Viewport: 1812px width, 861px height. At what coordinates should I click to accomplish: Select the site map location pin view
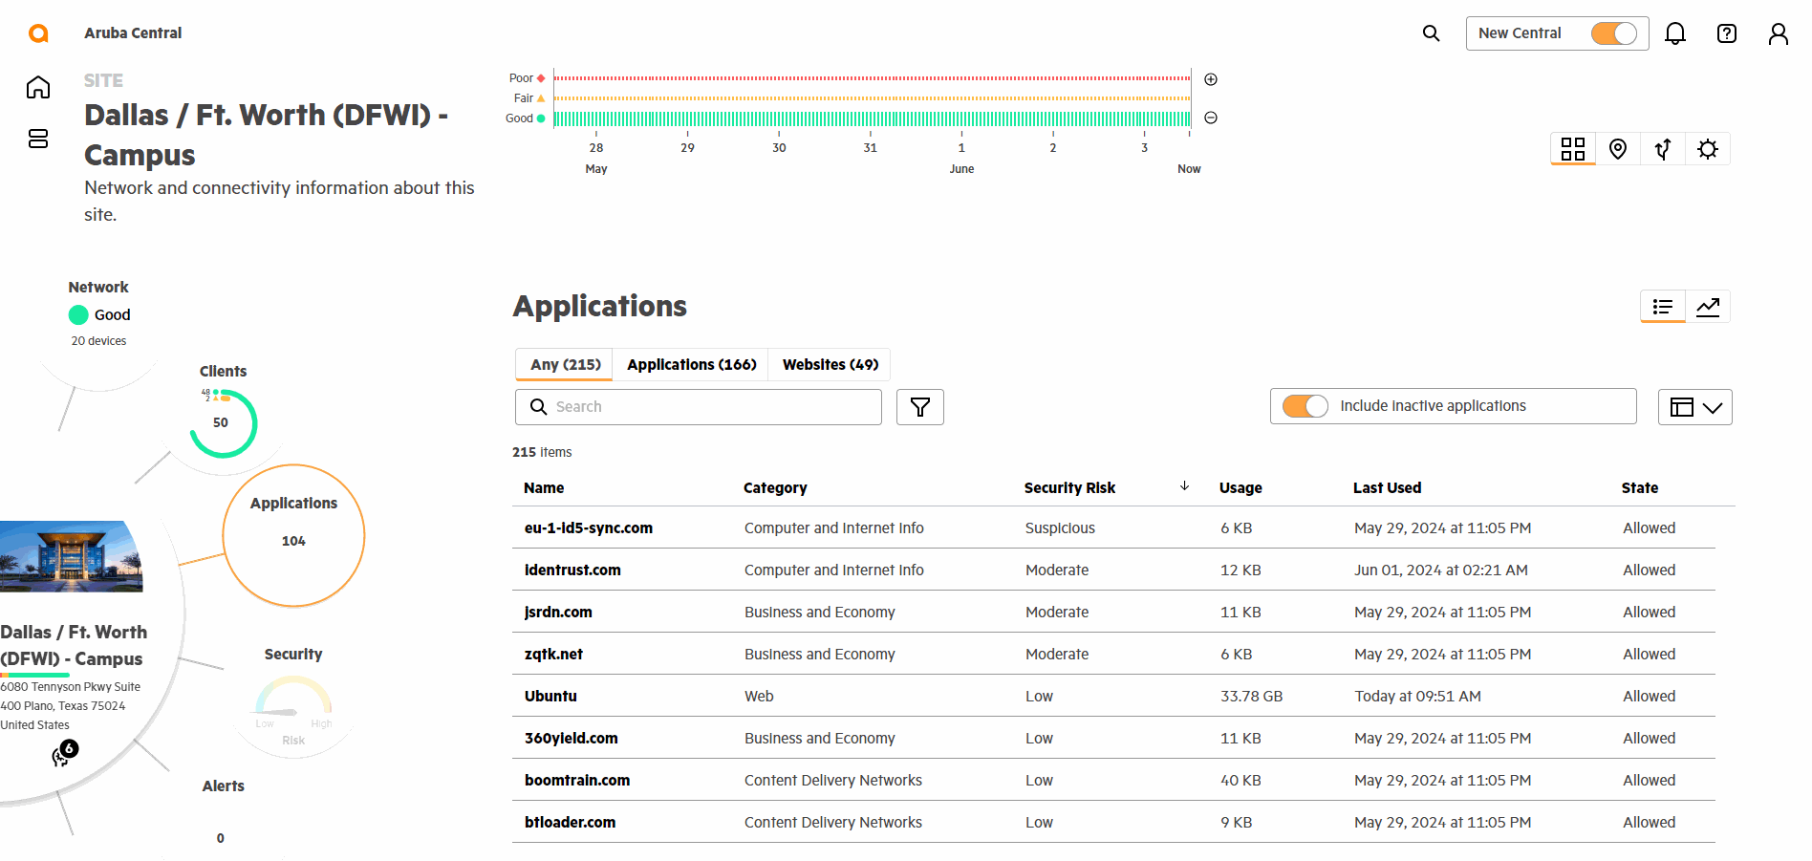tap(1617, 149)
